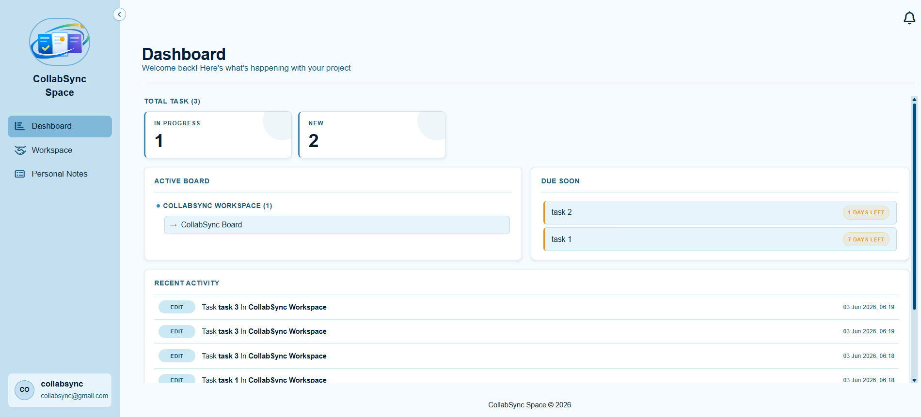Click the TOTAL TASK (3) label
Screen dimensions: 921x417
click(x=172, y=101)
